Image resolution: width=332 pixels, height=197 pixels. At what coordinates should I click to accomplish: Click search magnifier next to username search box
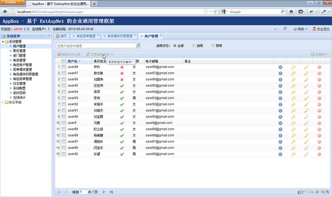click(x=138, y=45)
